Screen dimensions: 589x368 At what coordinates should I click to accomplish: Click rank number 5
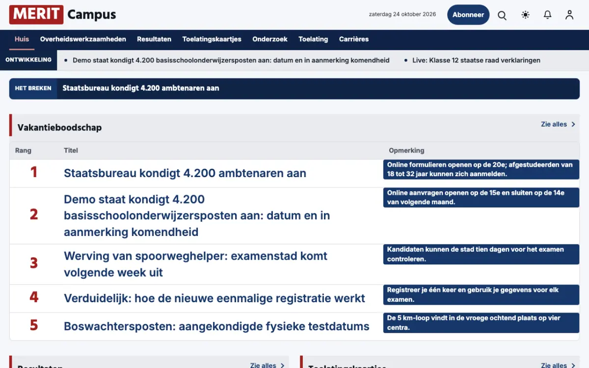tap(34, 325)
